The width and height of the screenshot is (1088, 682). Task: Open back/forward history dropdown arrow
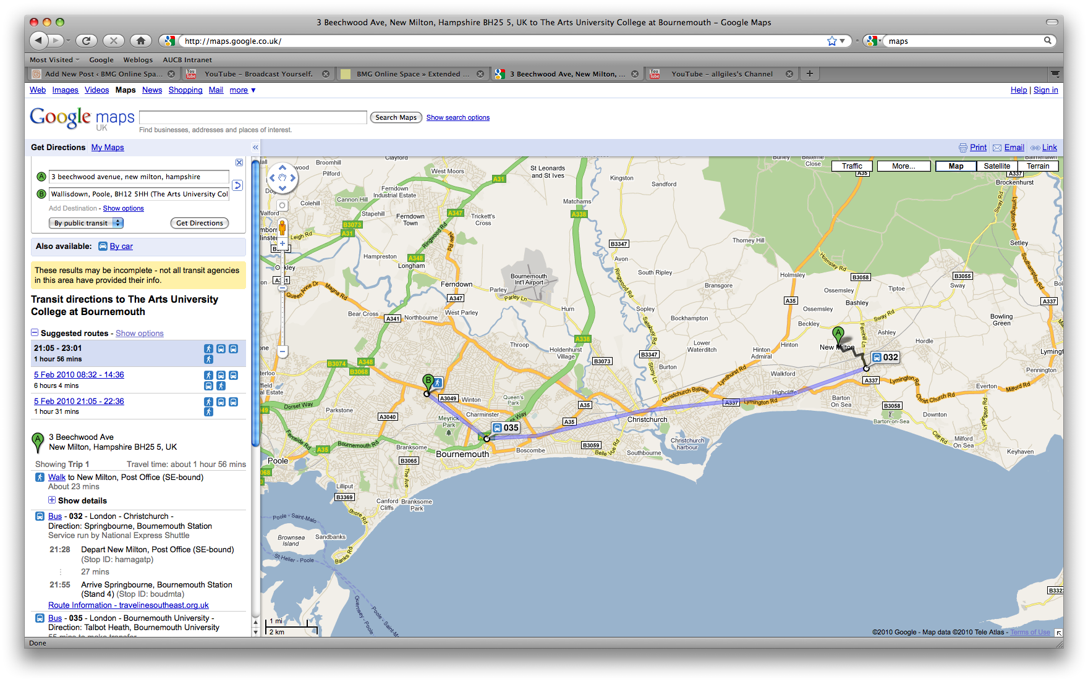68,41
